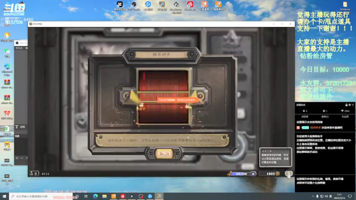Click the mail inbox icon in game bottom bar
The image size is (356, 200).
point(34,174)
